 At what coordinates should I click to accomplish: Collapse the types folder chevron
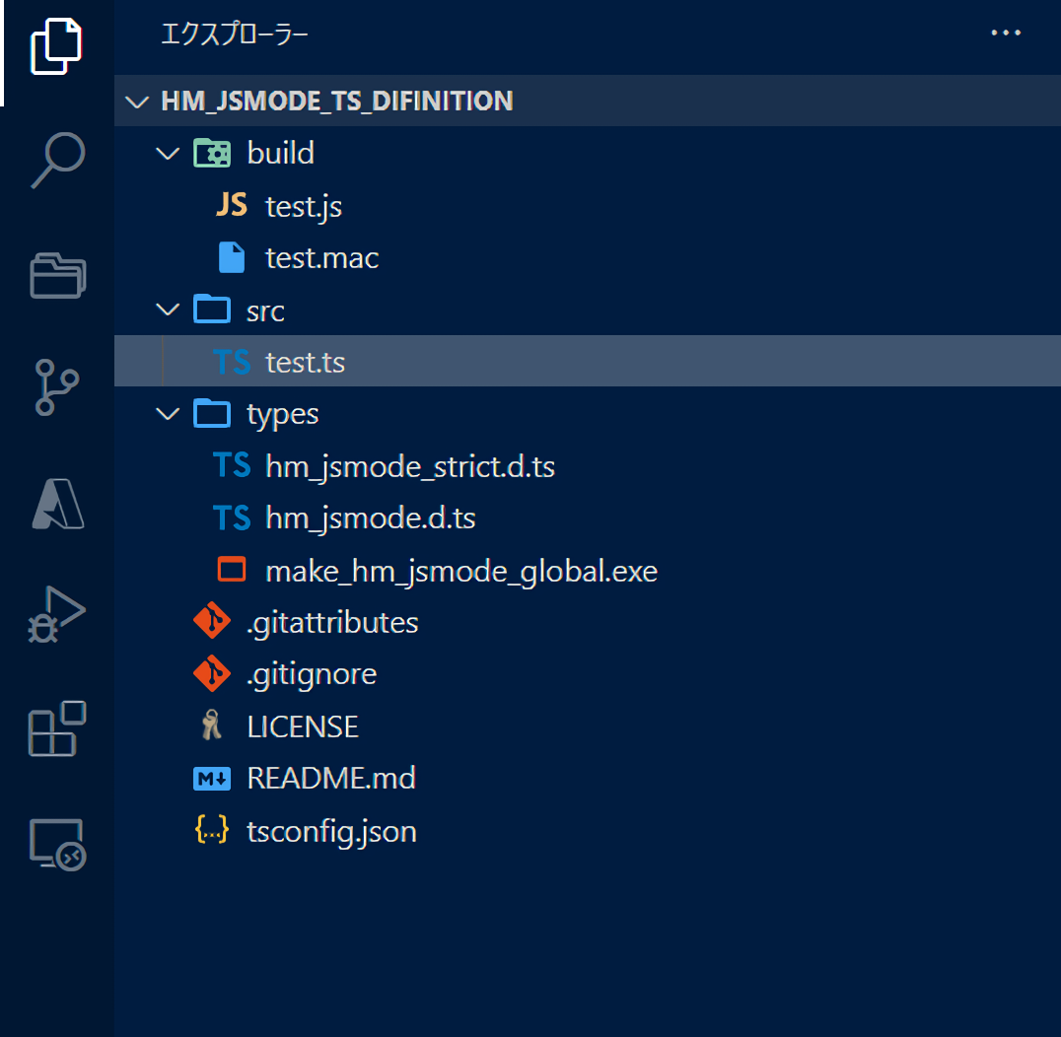(170, 414)
